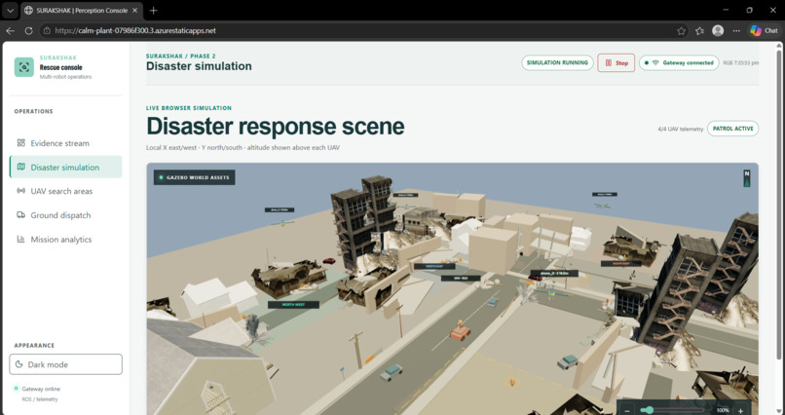Click the Mission analytics chart icon
This screenshot has height=415, width=785.
point(21,240)
